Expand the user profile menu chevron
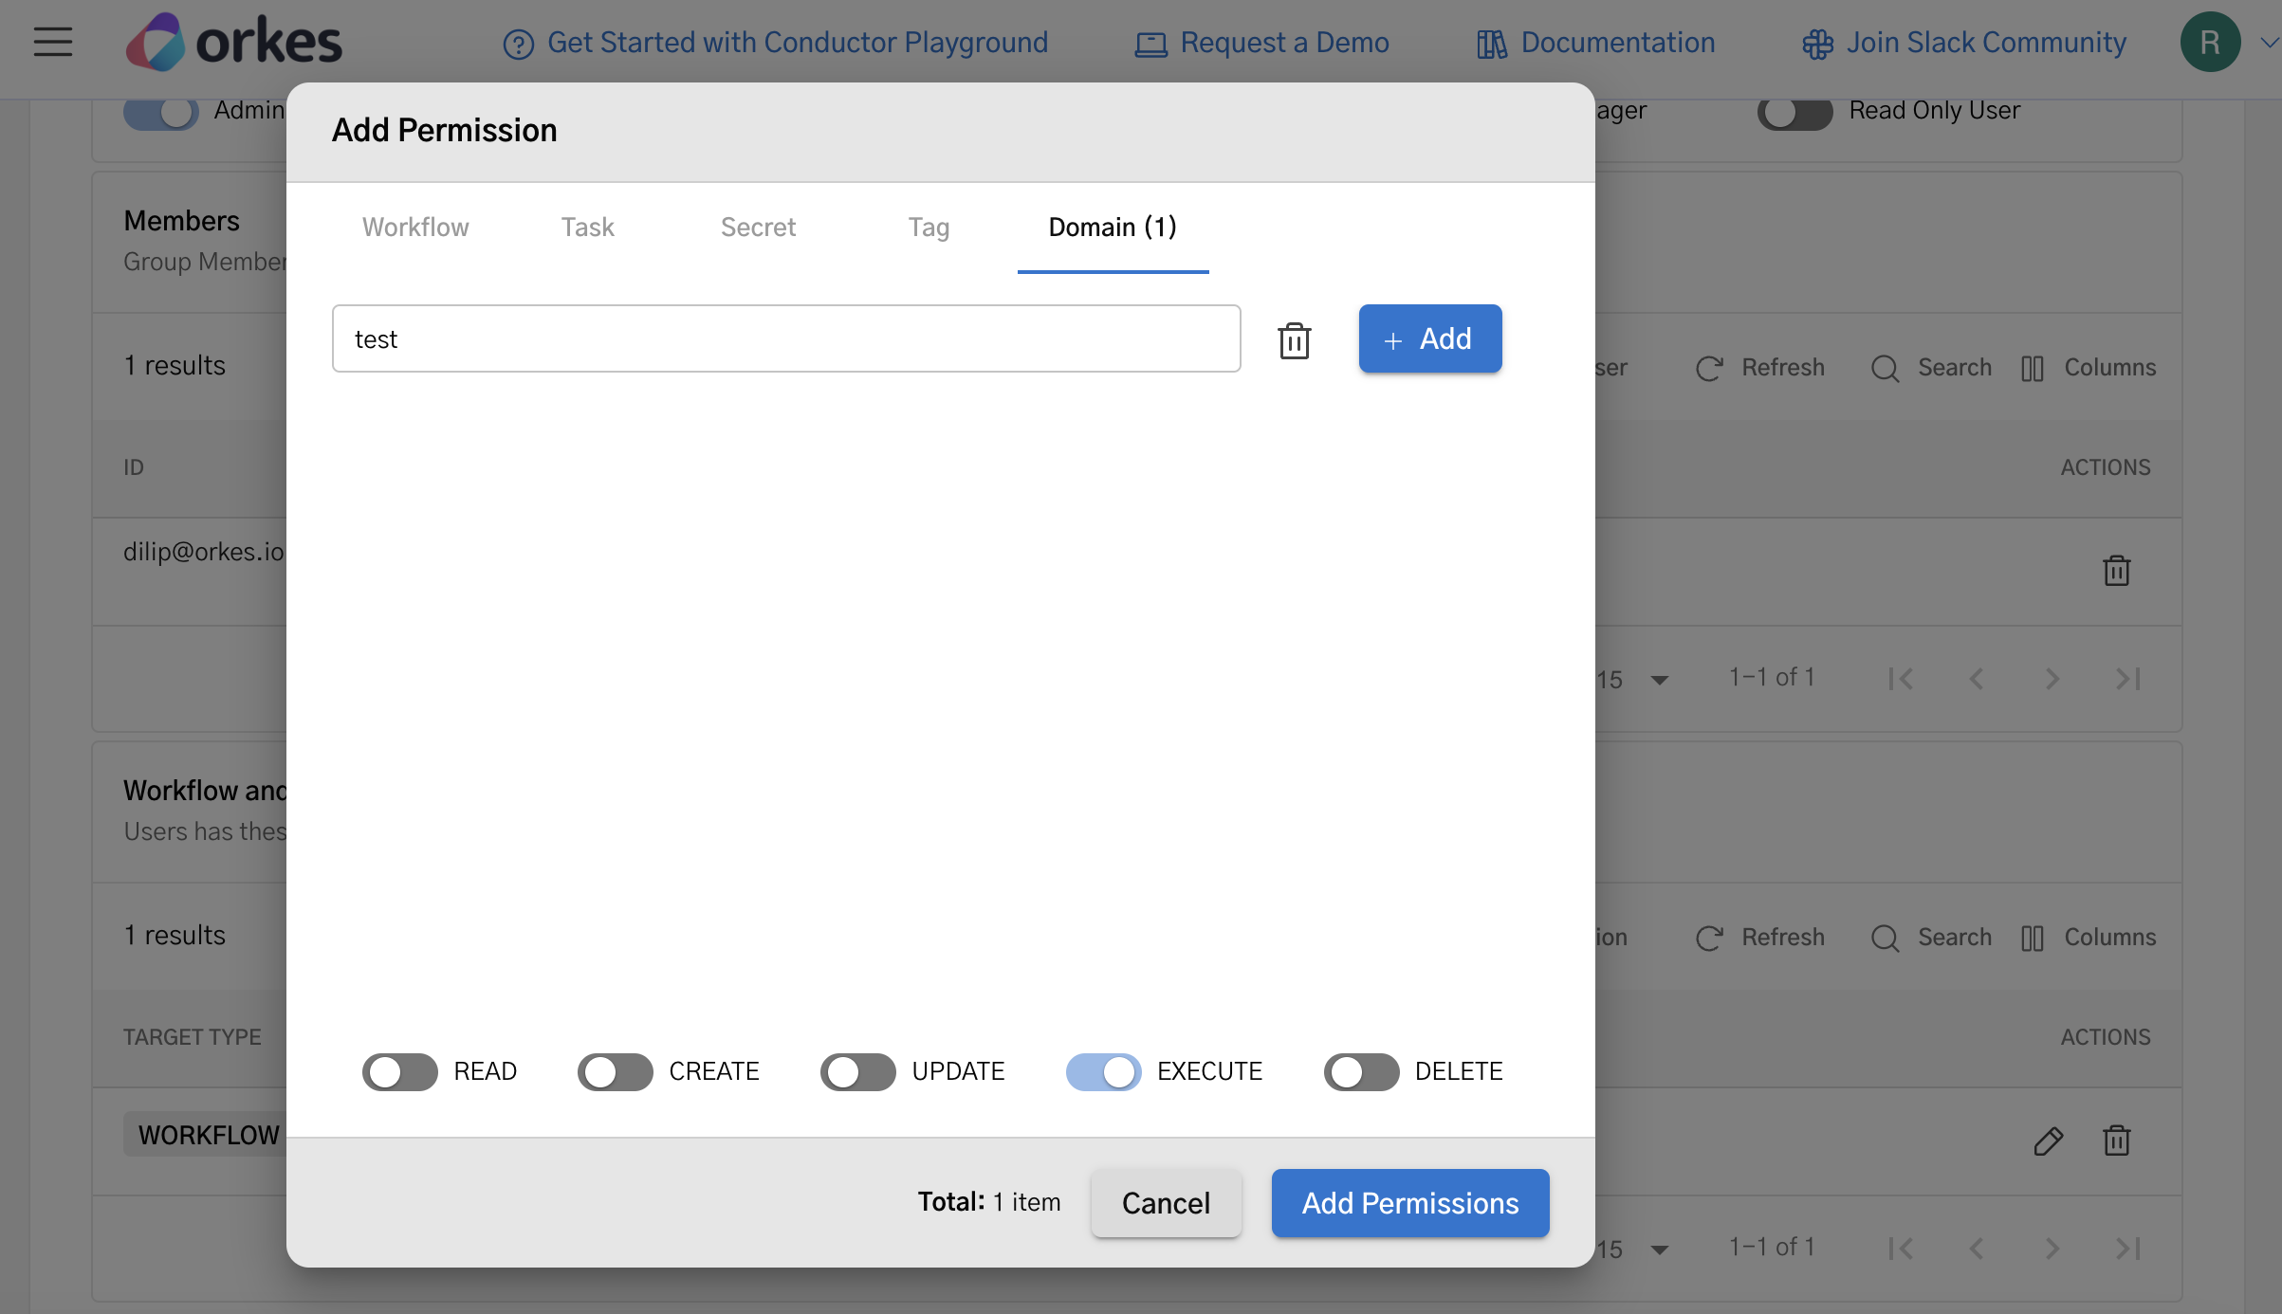Image resolution: width=2282 pixels, height=1314 pixels. coord(2271,42)
